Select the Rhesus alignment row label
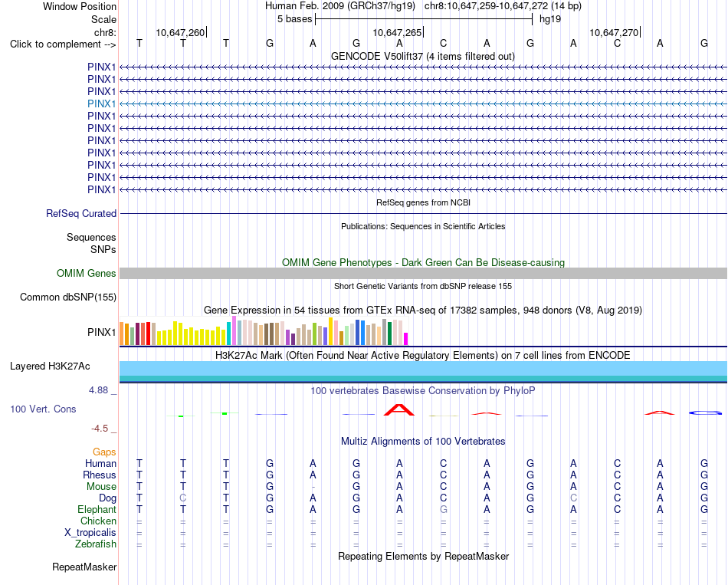The width and height of the screenshot is (728, 585). click(100, 475)
